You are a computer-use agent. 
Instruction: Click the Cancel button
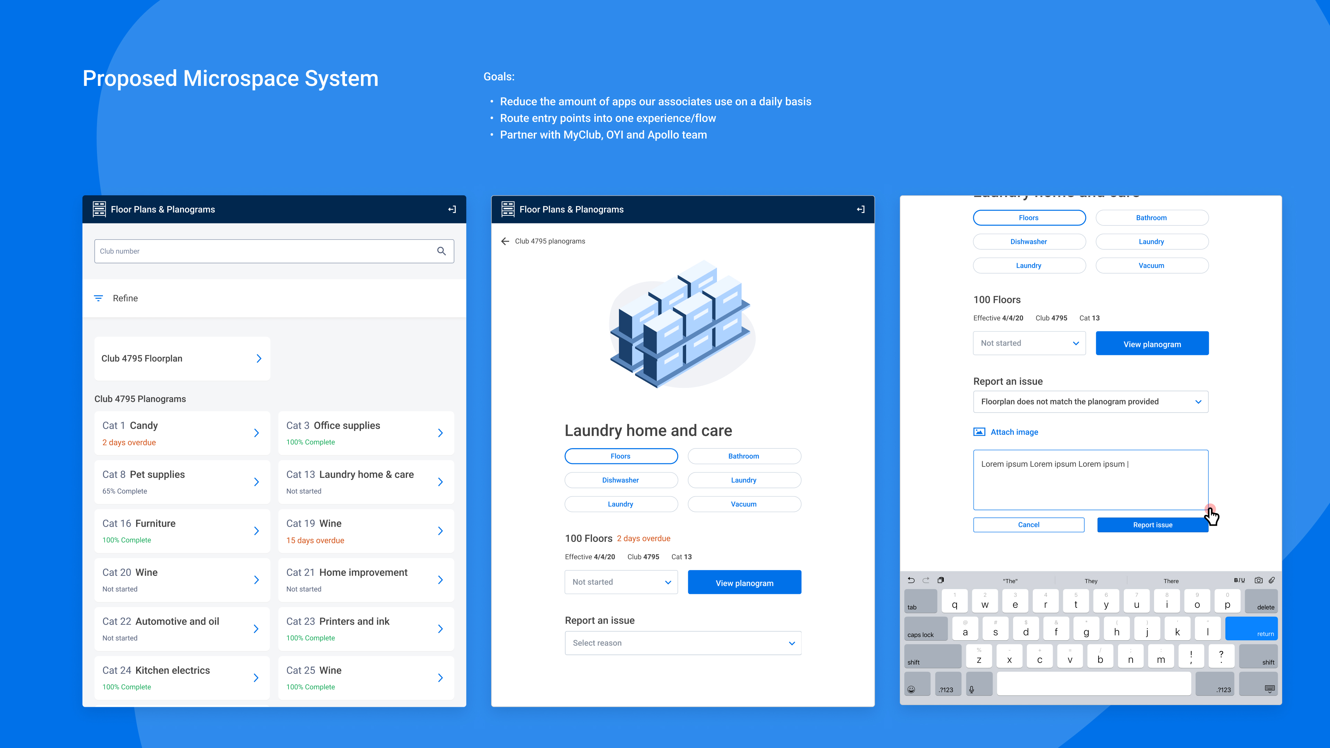click(1029, 525)
